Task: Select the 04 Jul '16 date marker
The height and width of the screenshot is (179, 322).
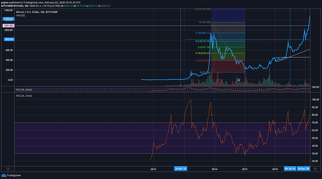Action: (x=290, y=169)
